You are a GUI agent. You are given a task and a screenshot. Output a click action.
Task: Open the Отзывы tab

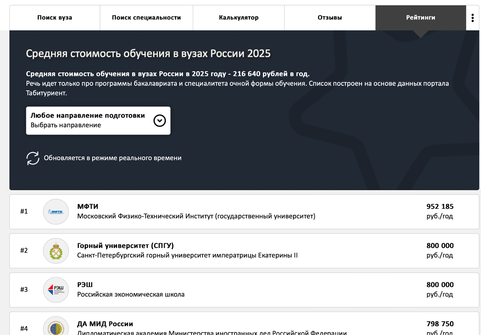tap(330, 18)
